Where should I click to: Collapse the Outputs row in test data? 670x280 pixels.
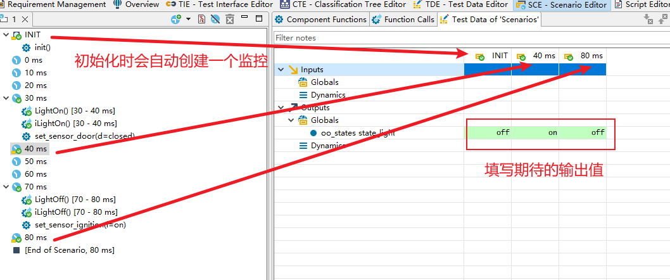281,107
